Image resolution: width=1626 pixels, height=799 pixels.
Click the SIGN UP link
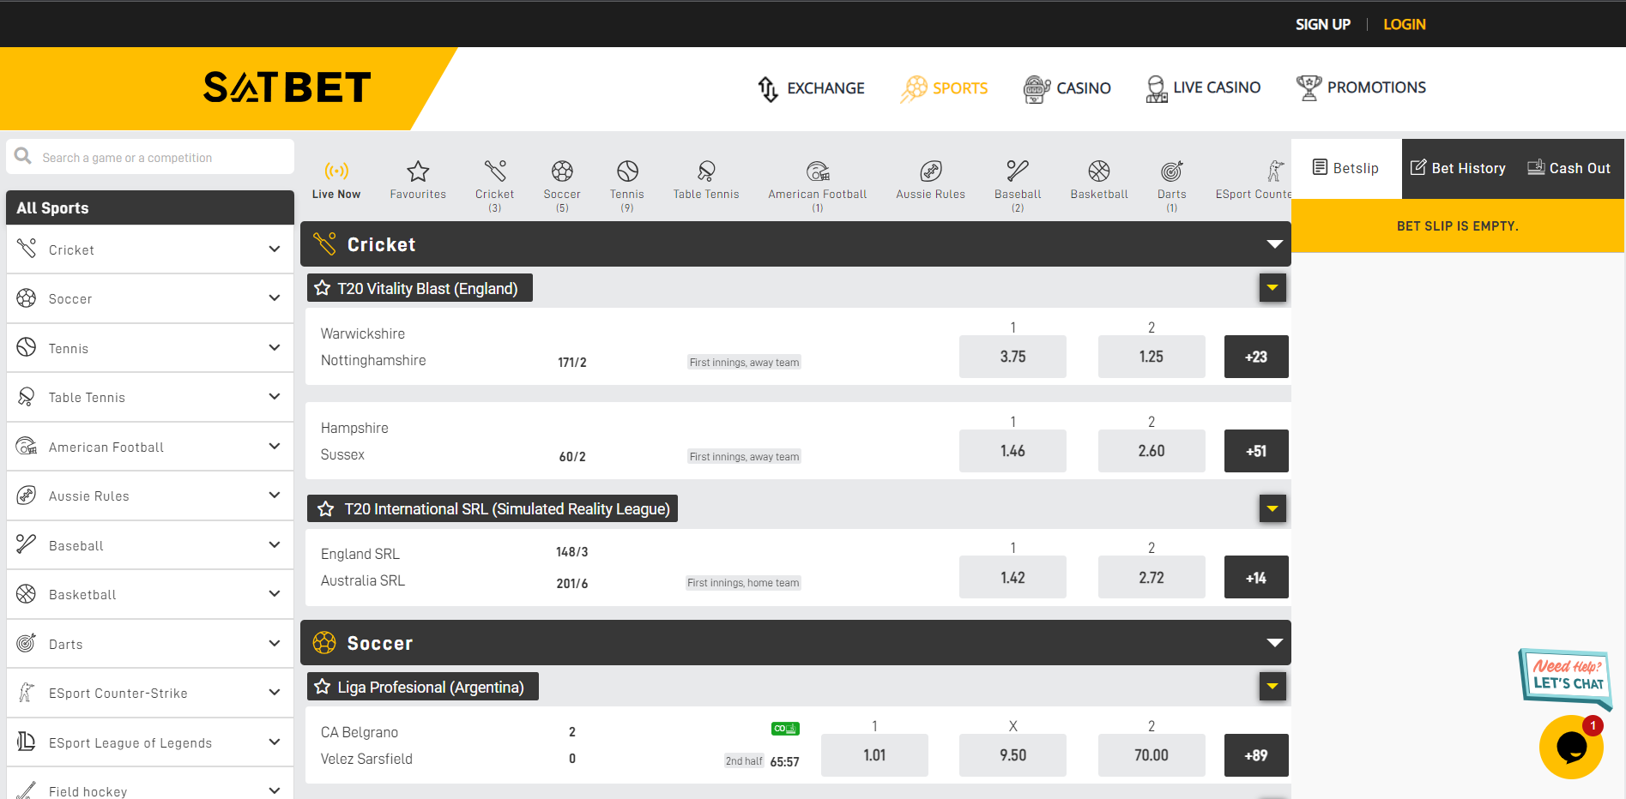[x=1322, y=24]
